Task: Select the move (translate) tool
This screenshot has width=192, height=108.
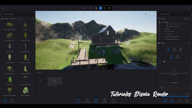Action: pos(100,8)
